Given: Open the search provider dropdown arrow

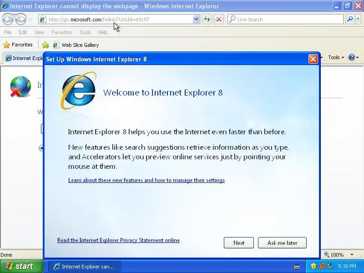Looking at the screenshot, I should (358, 19).
